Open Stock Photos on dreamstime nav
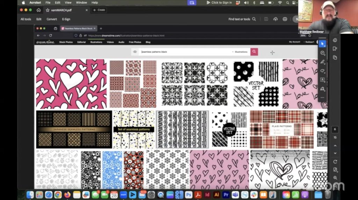This screenshot has height=200, width=358. 66,42
